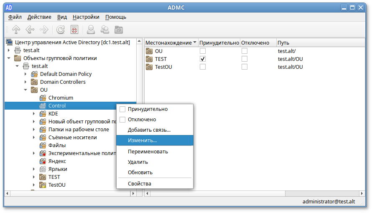
Task: Open the Вид menu
Action: tap(62, 17)
